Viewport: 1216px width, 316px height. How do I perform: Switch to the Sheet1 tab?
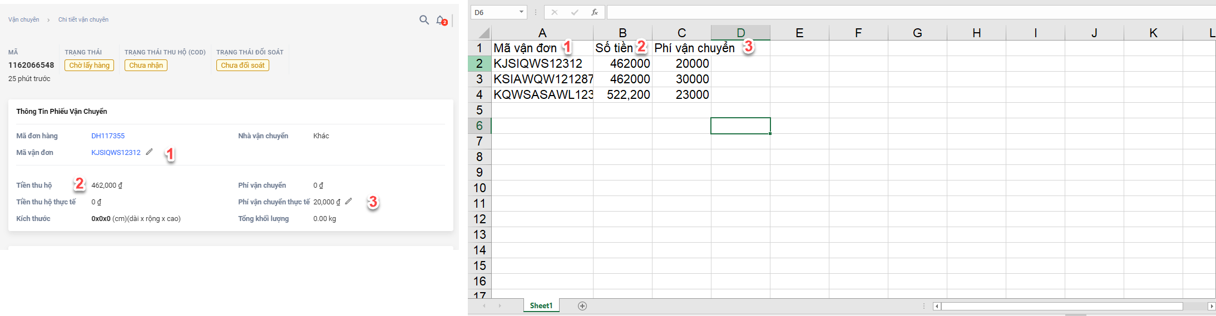pyautogui.click(x=541, y=306)
